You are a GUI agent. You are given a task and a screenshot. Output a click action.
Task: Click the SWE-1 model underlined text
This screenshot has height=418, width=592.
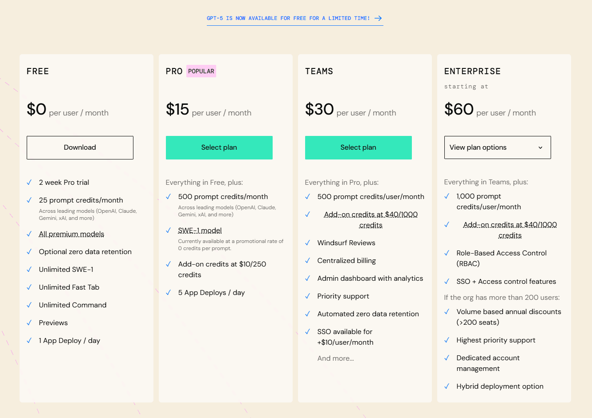coord(200,231)
